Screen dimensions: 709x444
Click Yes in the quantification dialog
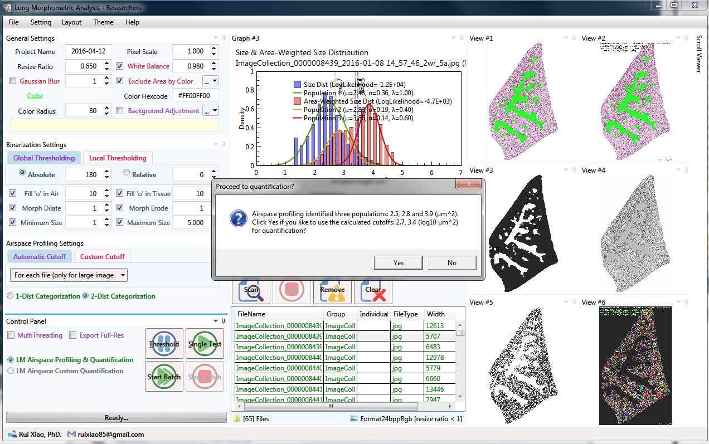(x=398, y=263)
